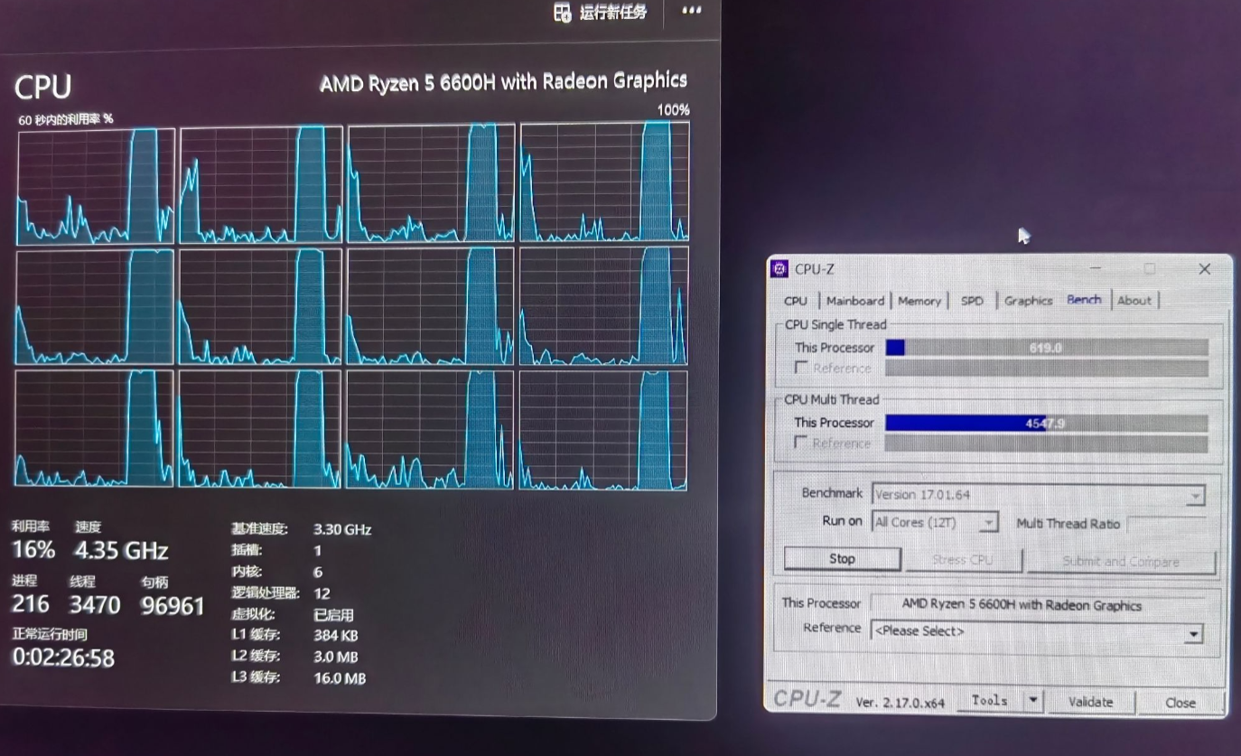Image resolution: width=1241 pixels, height=756 pixels.
Task: Select the Bench tab
Action: [1084, 300]
